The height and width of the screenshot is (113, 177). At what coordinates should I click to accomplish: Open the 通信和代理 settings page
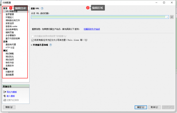coord(11,44)
